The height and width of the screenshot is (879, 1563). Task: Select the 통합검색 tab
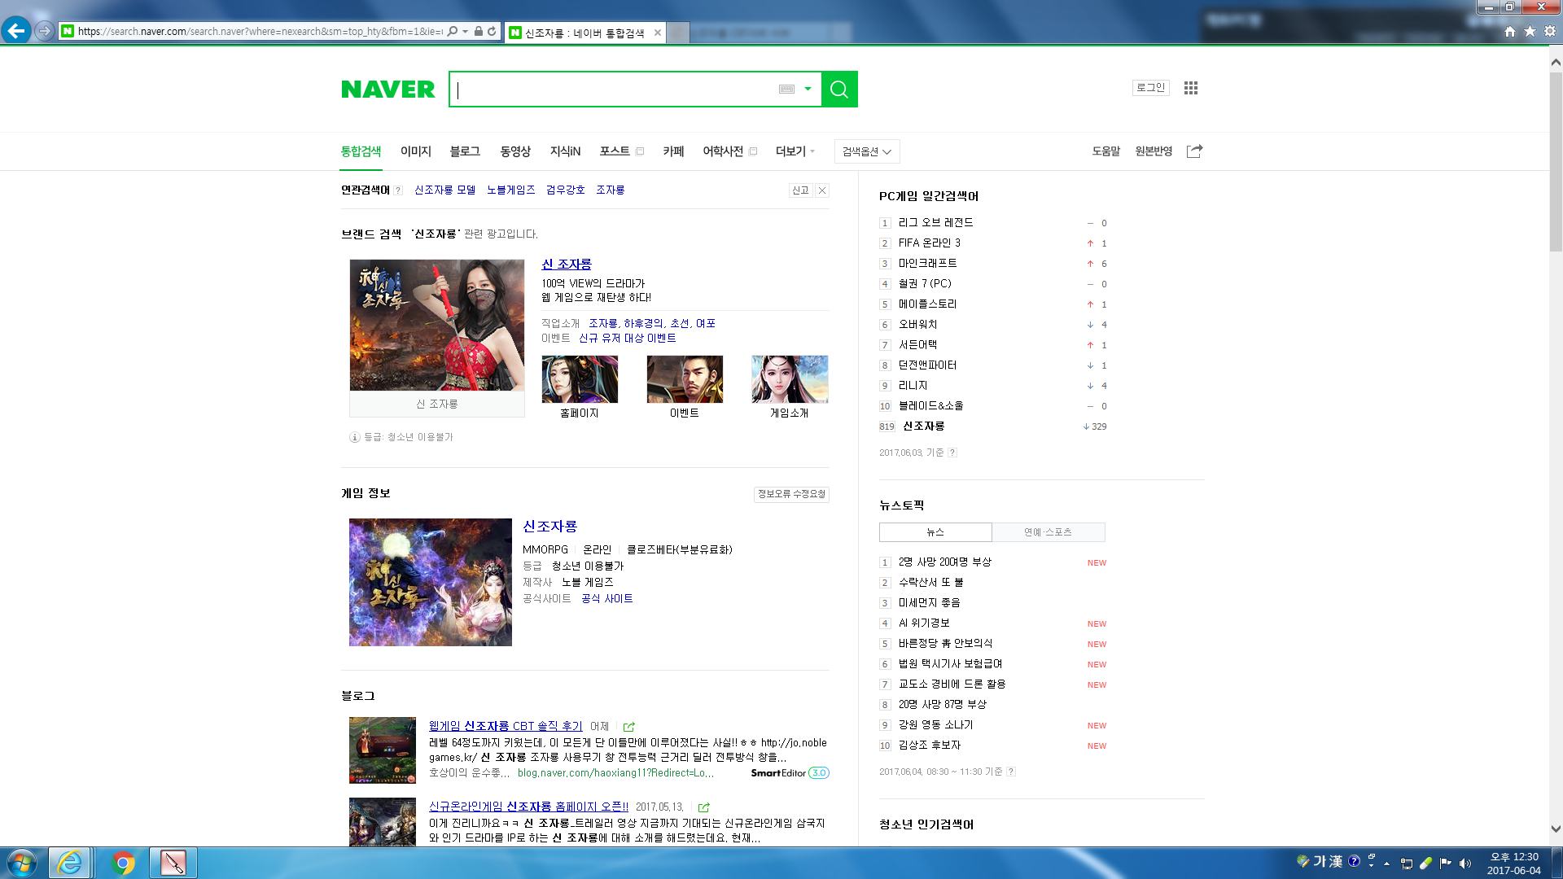click(361, 151)
